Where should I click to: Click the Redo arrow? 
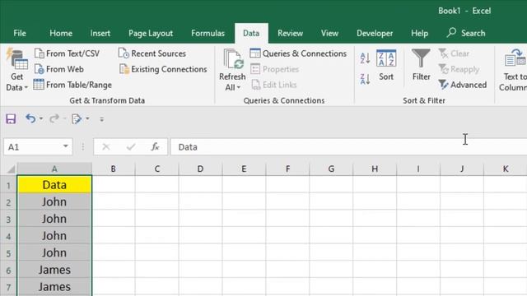tap(54, 118)
